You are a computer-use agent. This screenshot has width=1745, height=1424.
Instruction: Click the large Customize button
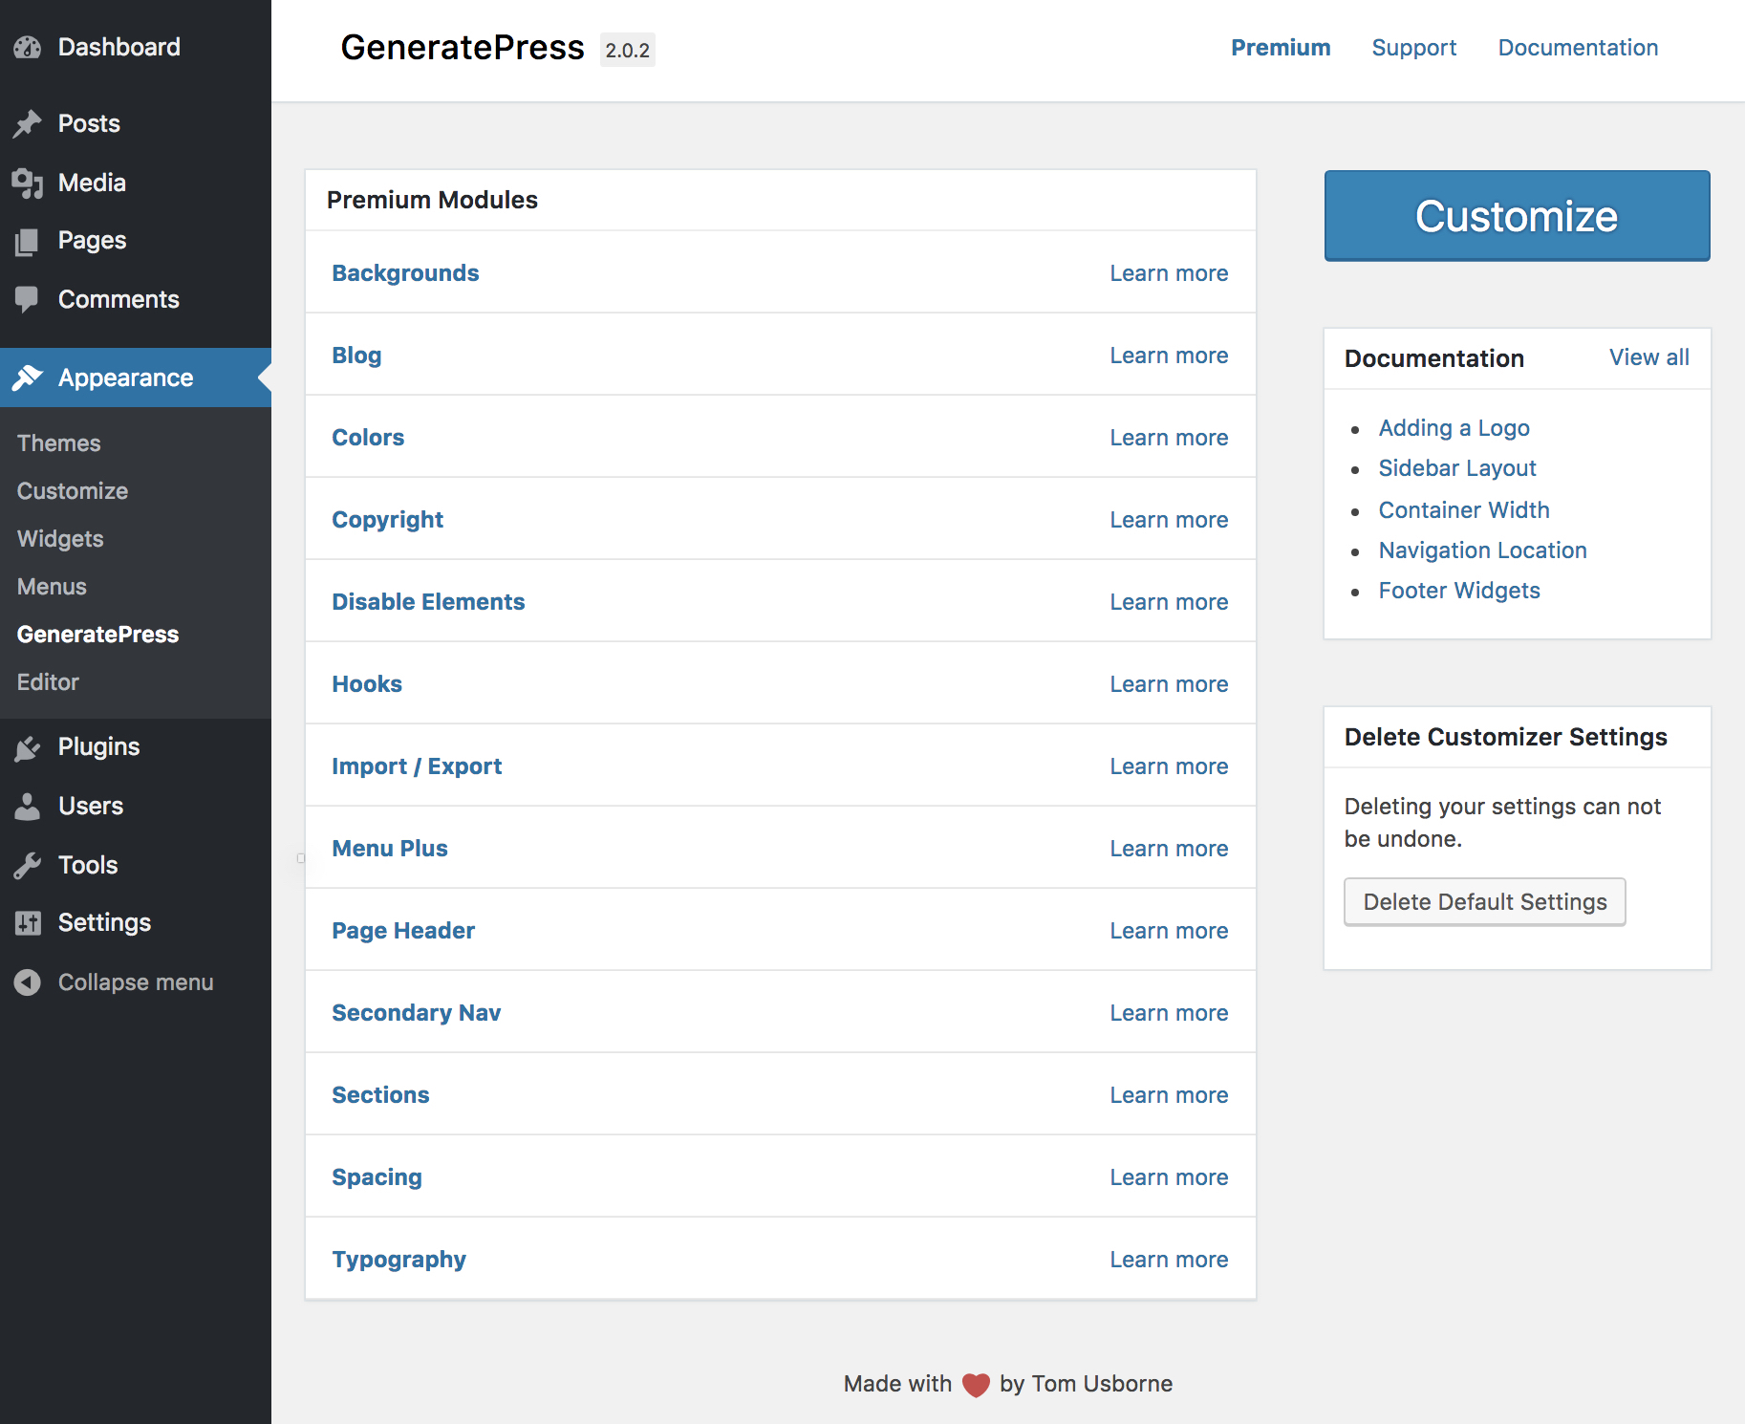click(1517, 216)
